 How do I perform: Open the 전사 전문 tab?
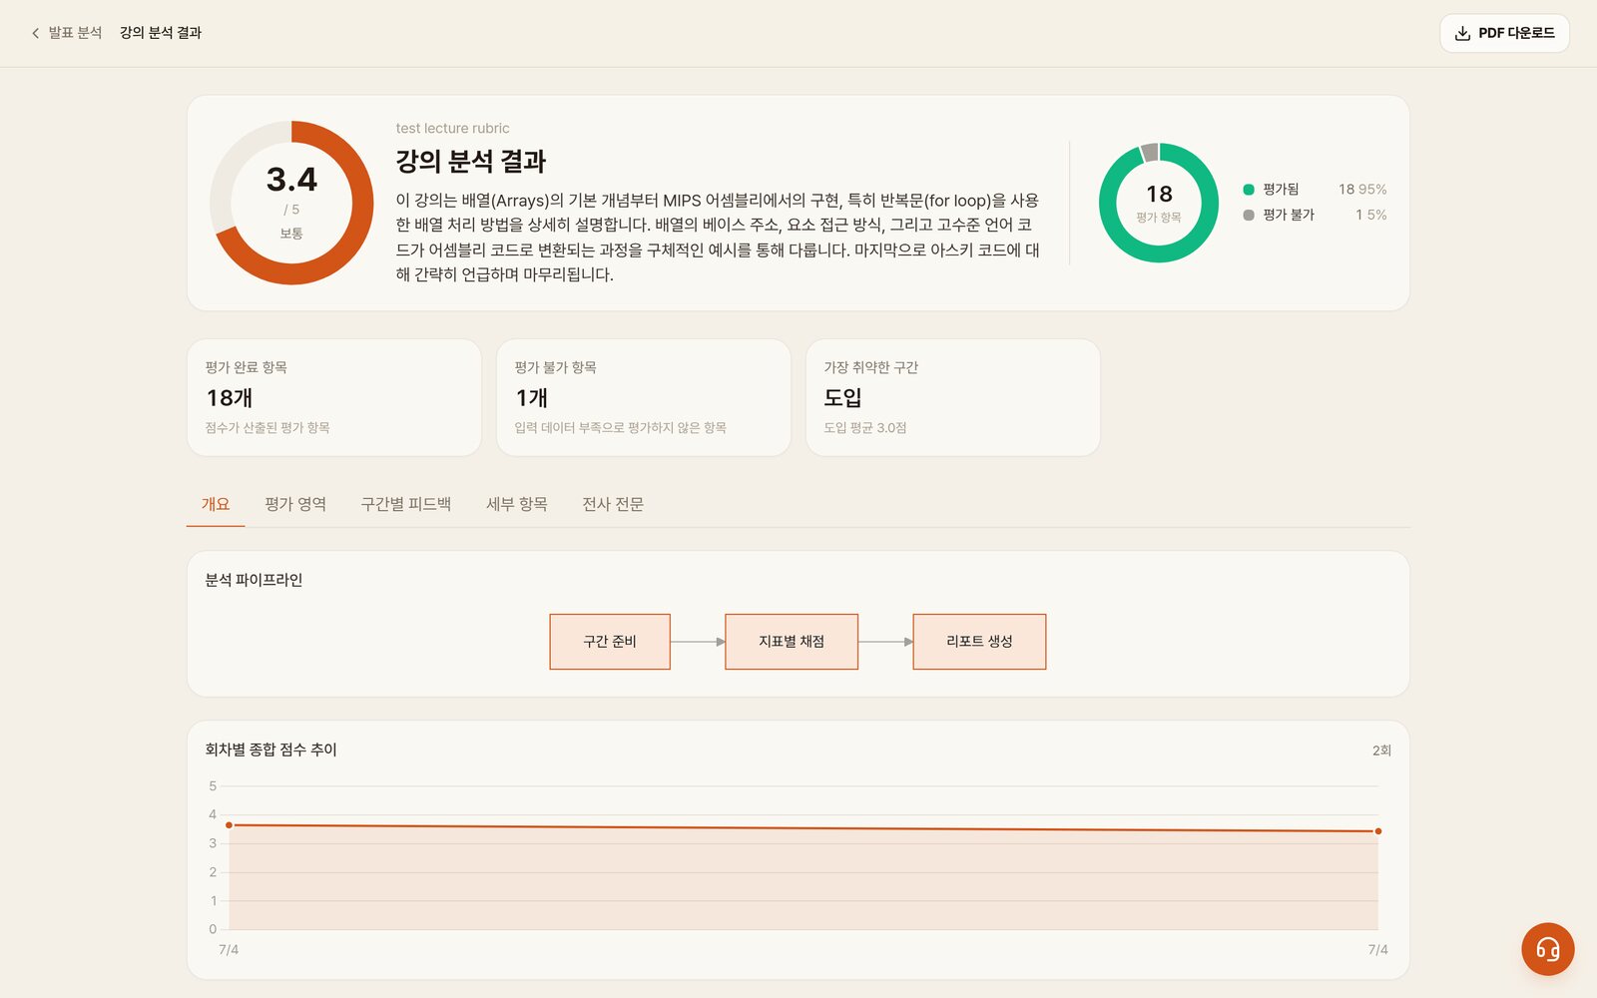(x=613, y=504)
